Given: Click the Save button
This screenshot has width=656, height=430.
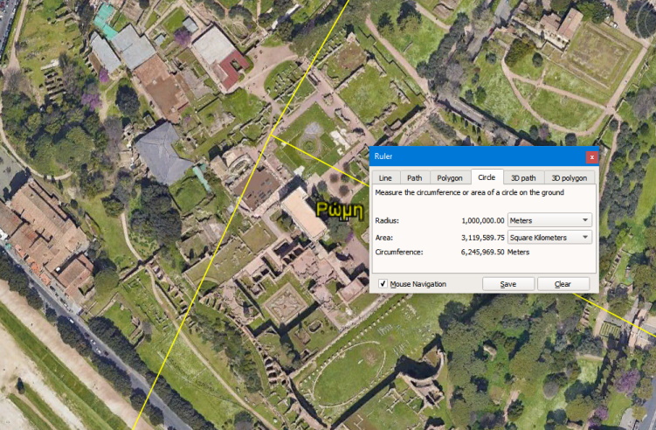Looking at the screenshot, I should [x=508, y=284].
